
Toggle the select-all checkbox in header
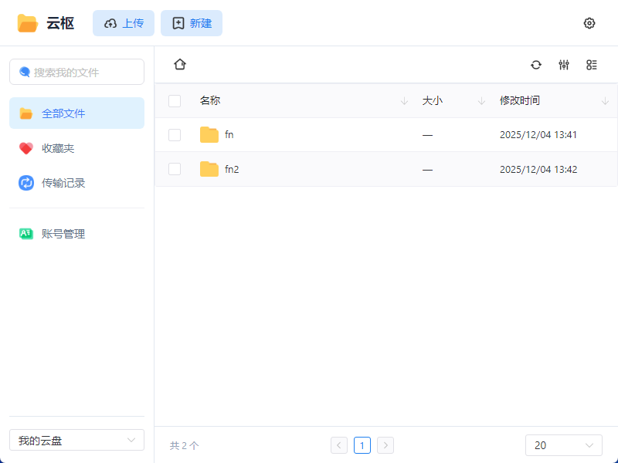[175, 101]
